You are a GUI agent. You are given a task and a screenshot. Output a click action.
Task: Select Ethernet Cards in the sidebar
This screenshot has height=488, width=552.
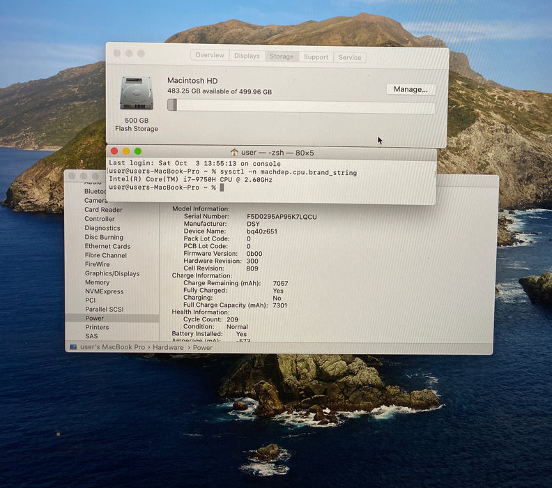coord(107,246)
